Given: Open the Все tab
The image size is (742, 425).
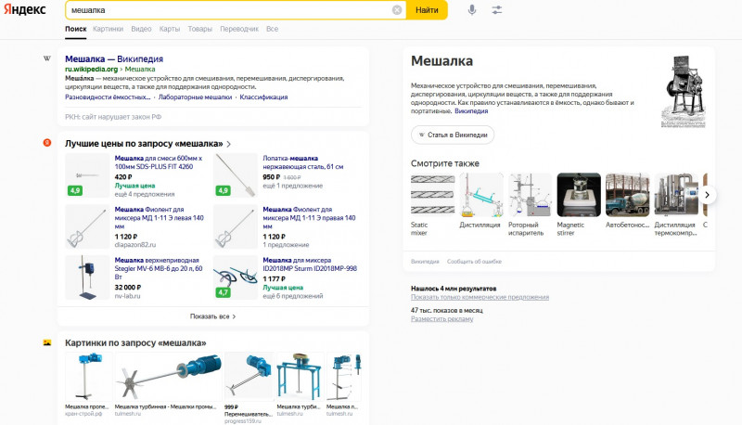Looking at the screenshot, I should click(x=272, y=29).
